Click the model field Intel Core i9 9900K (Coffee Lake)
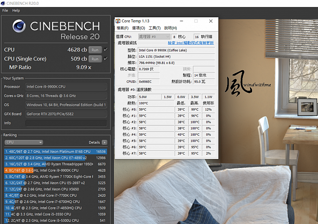Viewport: 318px width, 224px height. click(x=176, y=50)
